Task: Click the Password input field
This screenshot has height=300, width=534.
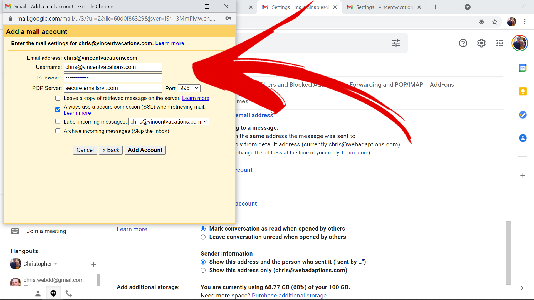Action: (113, 77)
